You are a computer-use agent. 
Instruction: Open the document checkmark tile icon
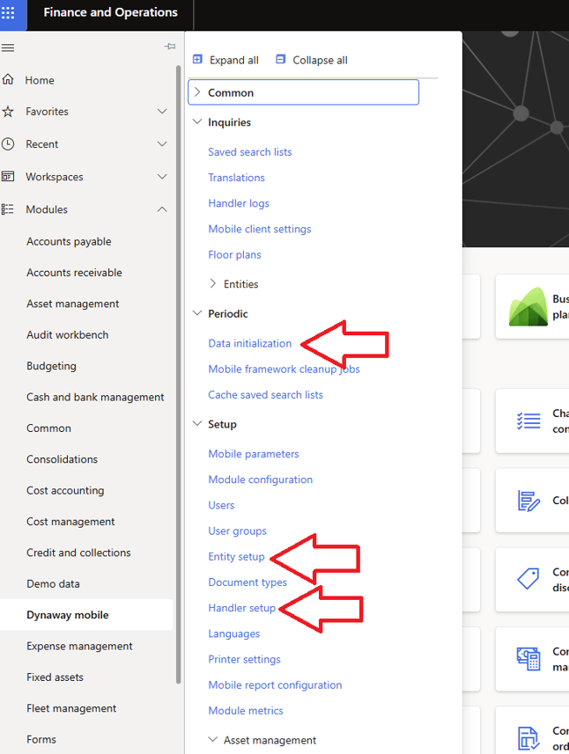coord(528,738)
